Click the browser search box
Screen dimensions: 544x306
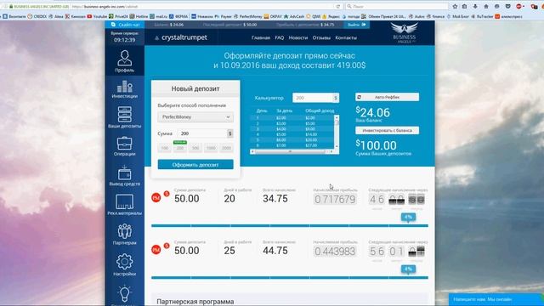click(x=397, y=6)
